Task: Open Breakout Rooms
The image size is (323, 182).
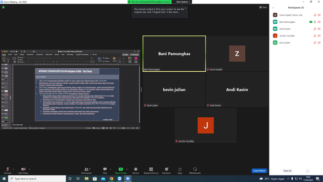Action: pos(151,170)
